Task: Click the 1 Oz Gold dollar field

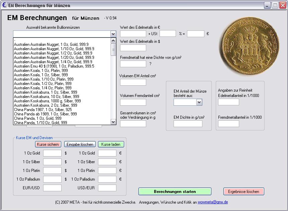Action: (x=52, y=153)
